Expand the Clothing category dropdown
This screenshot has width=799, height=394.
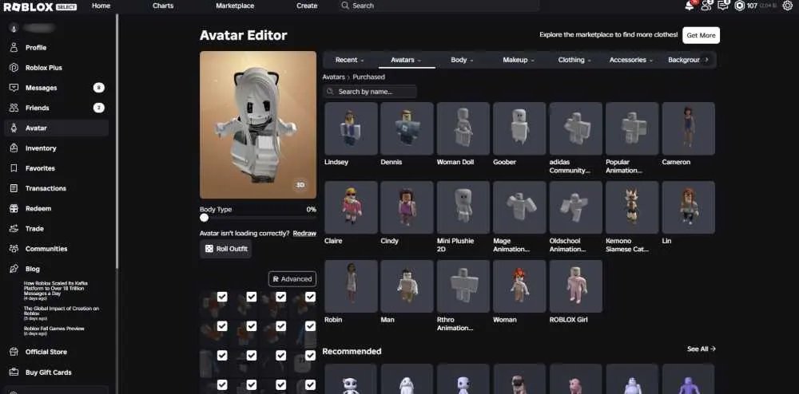pyautogui.click(x=574, y=60)
